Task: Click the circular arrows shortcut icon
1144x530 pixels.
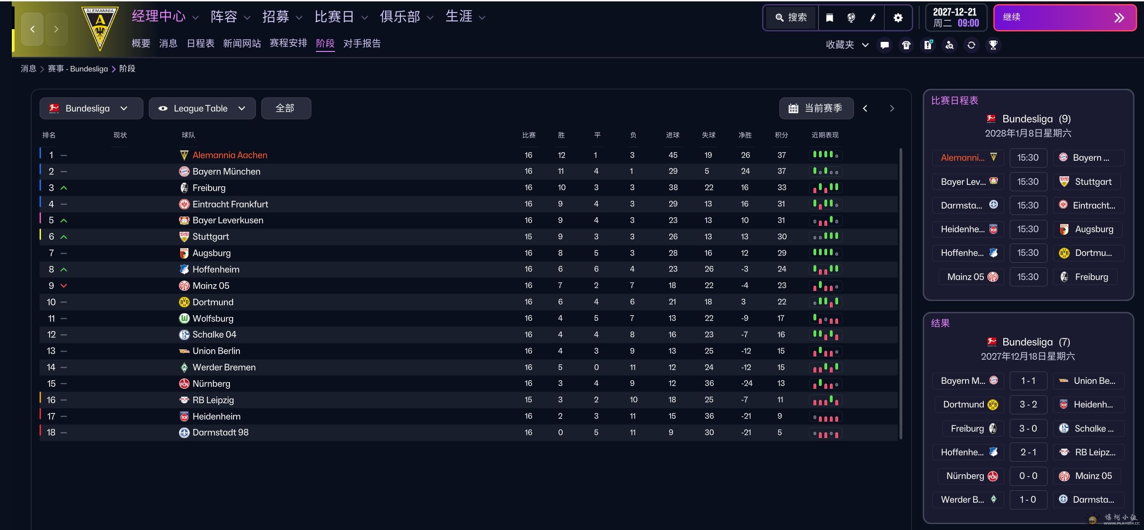Action: pos(971,45)
